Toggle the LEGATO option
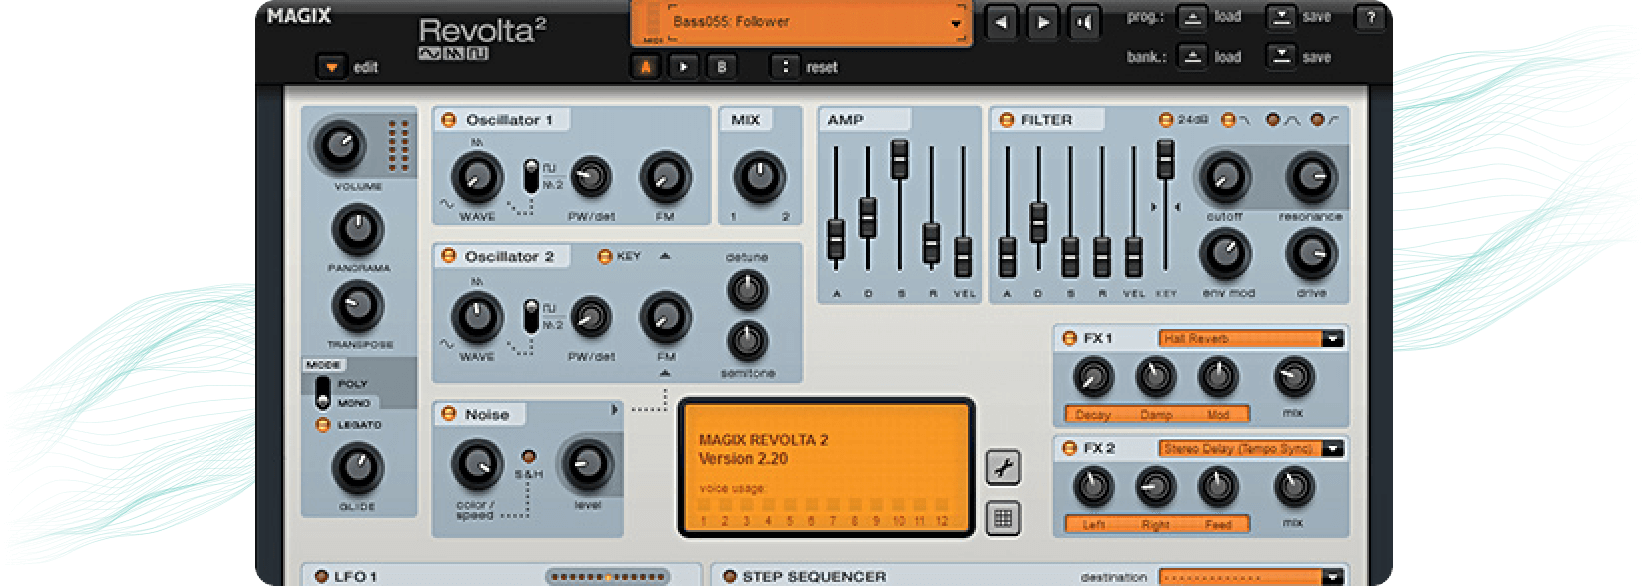 pyautogui.click(x=322, y=425)
